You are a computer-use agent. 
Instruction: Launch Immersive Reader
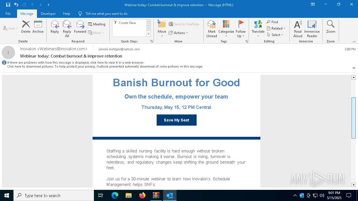click(x=312, y=28)
